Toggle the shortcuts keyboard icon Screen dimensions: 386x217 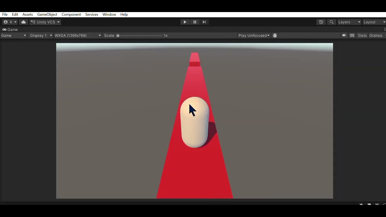pos(352,36)
